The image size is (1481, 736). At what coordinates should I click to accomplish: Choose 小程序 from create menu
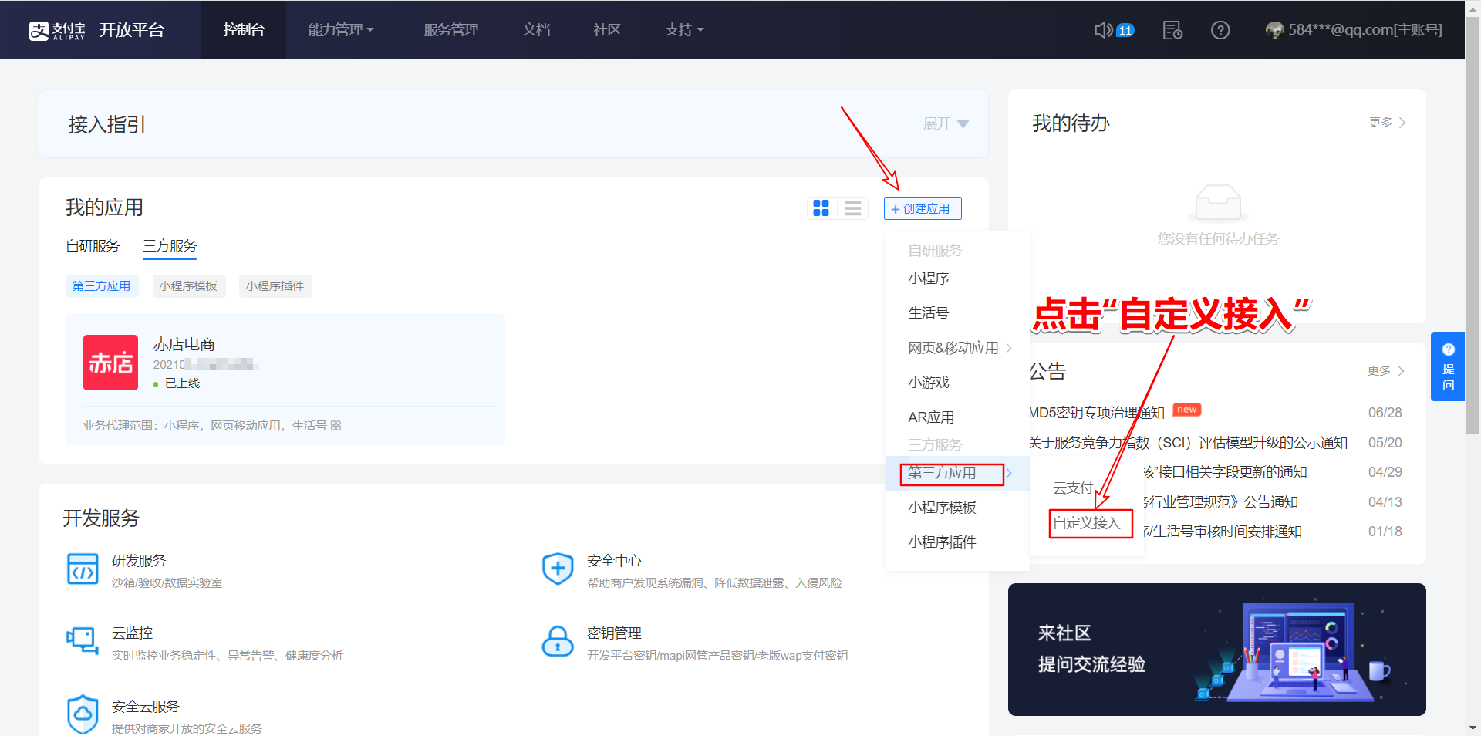coord(929,279)
